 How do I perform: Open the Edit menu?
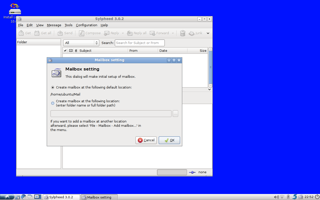click(x=29, y=25)
